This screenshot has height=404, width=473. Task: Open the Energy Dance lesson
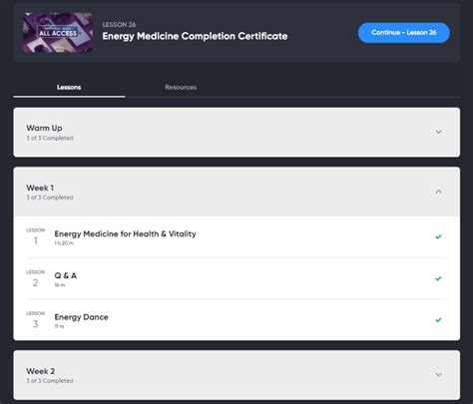tap(81, 317)
